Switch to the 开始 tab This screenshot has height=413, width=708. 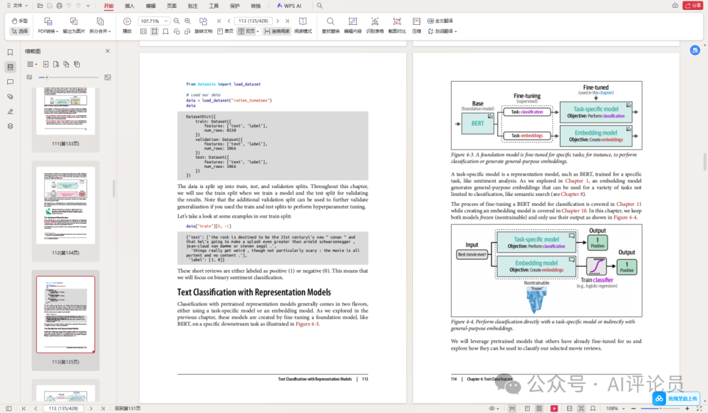pyautogui.click(x=109, y=6)
